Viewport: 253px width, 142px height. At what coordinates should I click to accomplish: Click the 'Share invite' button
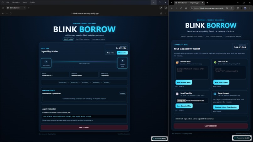point(122,53)
